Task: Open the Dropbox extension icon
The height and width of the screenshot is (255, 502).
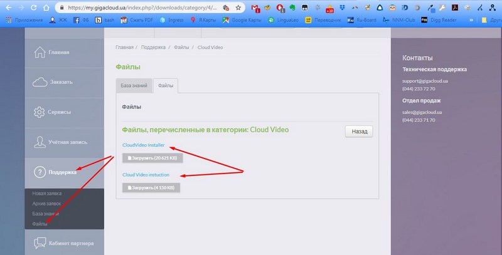Action: click(x=342, y=8)
